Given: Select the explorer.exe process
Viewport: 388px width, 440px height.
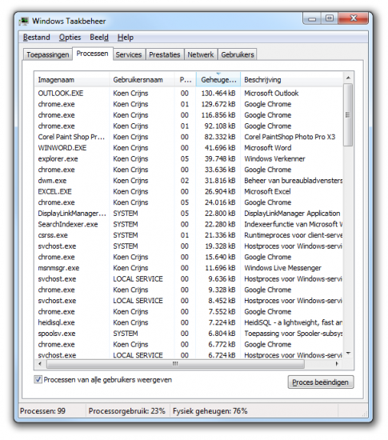Looking at the screenshot, I should tap(189, 159).
